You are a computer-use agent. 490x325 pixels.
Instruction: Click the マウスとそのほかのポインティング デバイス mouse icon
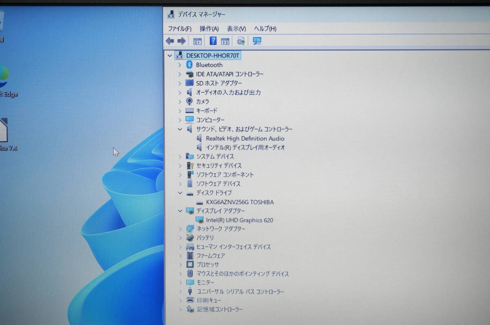tap(190, 274)
